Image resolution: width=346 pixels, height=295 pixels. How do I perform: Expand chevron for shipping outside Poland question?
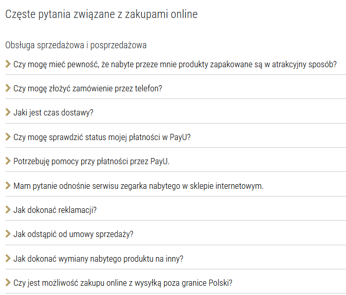coord(8,283)
